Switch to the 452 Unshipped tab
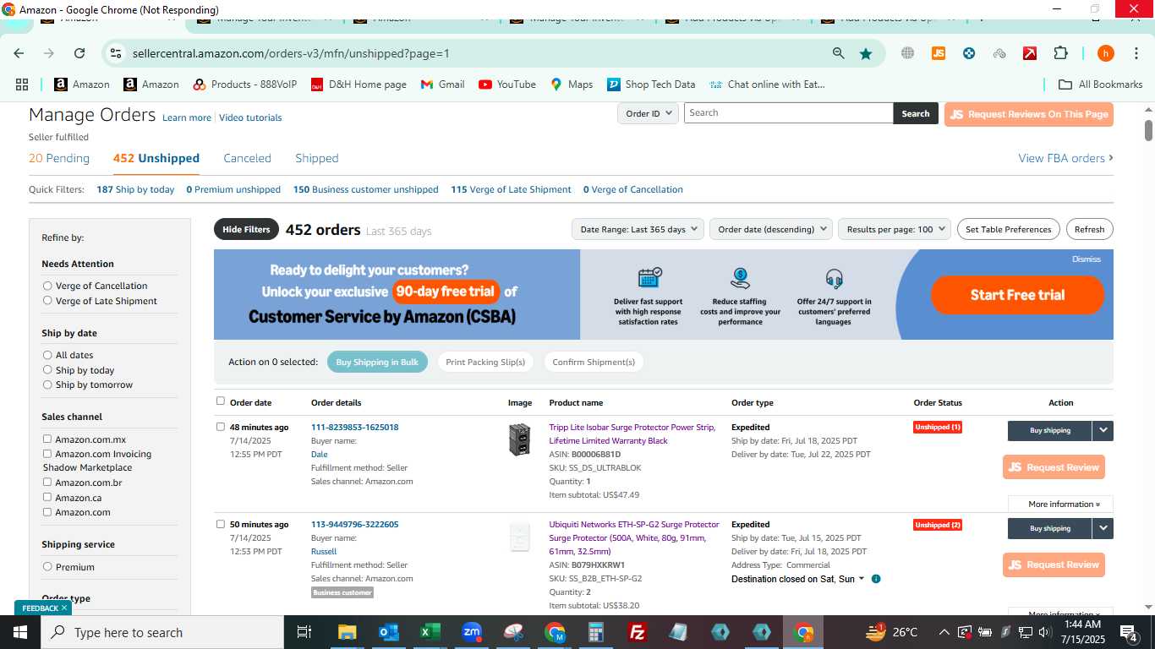This screenshot has height=649, width=1155. [156, 158]
